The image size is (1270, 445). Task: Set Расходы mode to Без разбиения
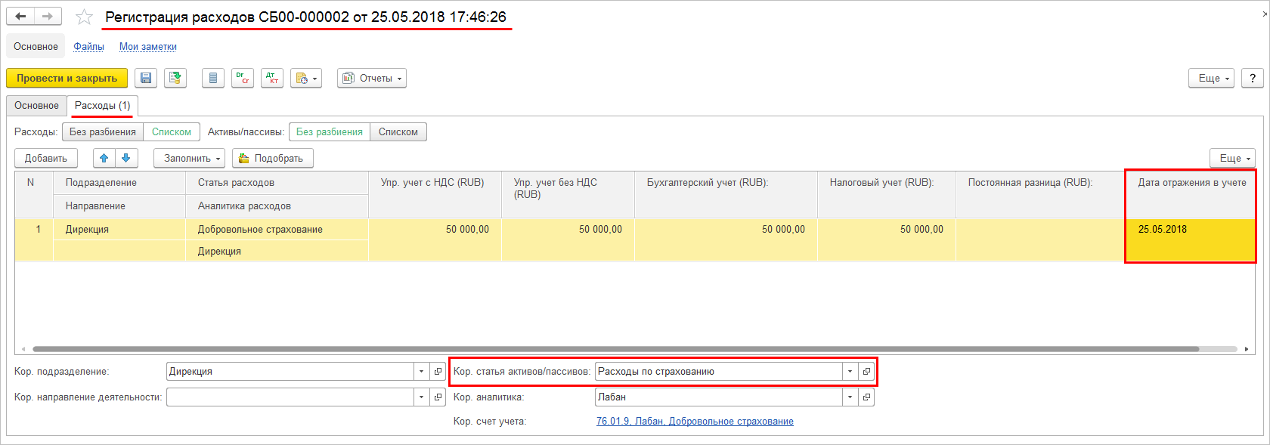pyautogui.click(x=103, y=132)
